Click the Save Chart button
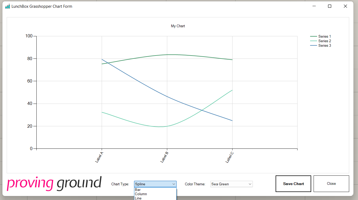Screen dimensions: 358x200 coord(293,183)
